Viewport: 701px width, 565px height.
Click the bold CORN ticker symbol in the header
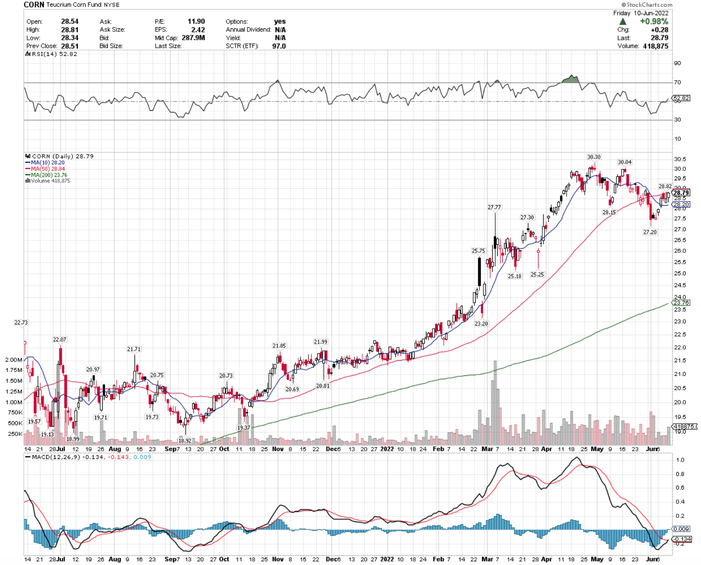34,5
